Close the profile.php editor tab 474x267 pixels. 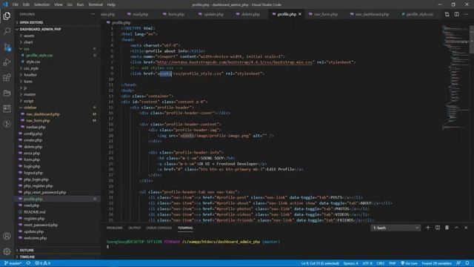pos(300,14)
